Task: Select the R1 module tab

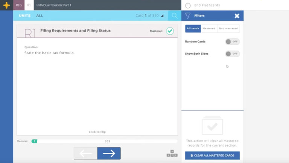Action: click(29, 5)
